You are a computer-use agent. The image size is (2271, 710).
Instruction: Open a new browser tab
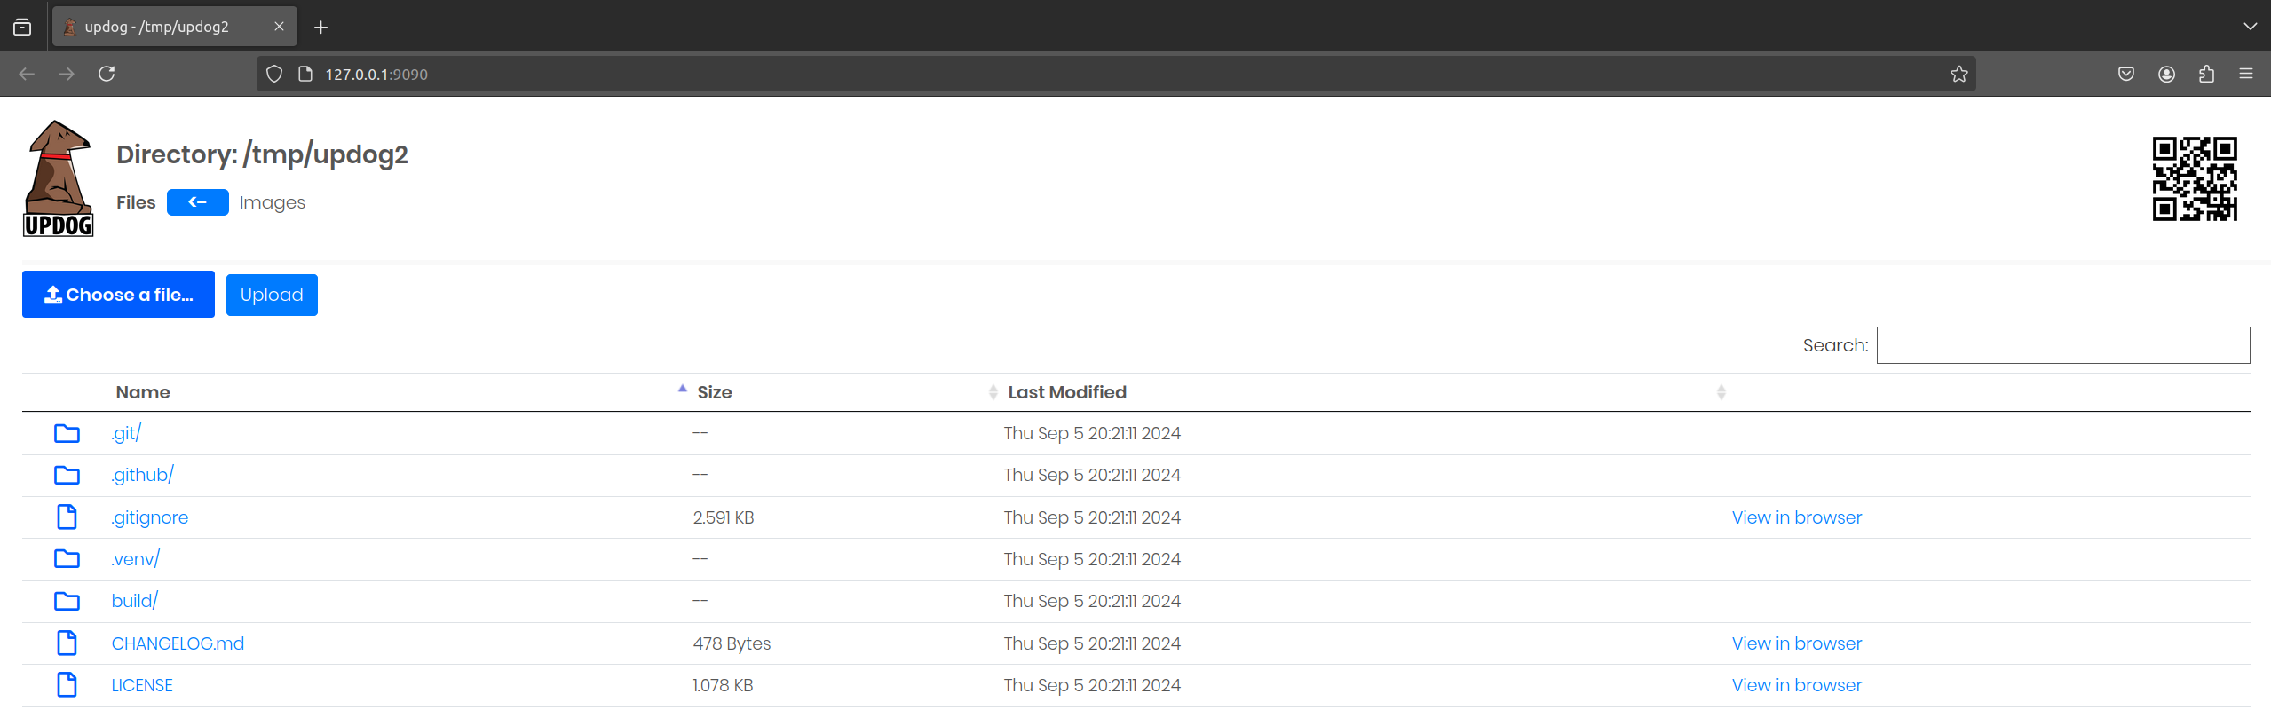click(x=321, y=28)
